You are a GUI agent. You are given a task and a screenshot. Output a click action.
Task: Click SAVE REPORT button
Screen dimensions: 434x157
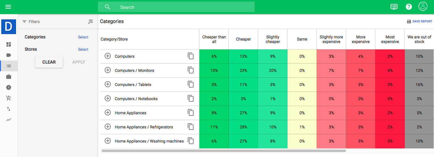pos(419,22)
